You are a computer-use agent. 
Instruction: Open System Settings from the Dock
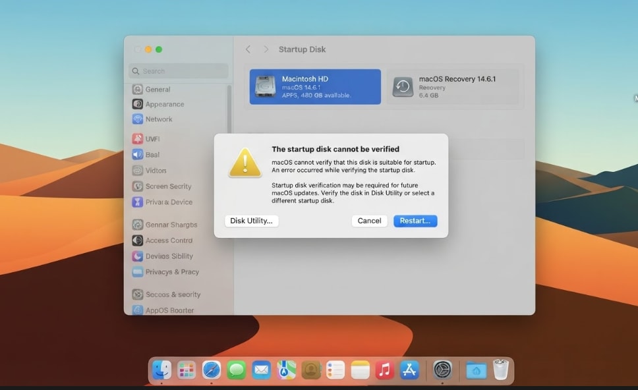pyautogui.click(x=442, y=370)
